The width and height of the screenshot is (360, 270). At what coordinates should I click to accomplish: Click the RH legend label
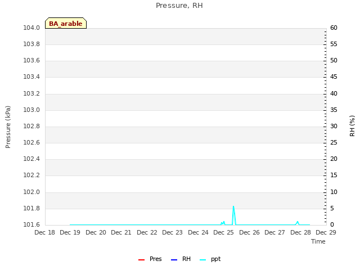(x=186, y=259)
